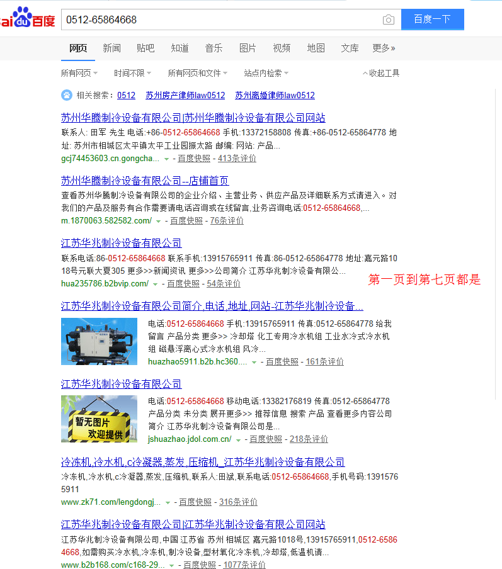Screen dimensions: 502x569
Task: Open result 苏州华腾制冷设备有限公司网站 title
Action: click(x=193, y=118)
